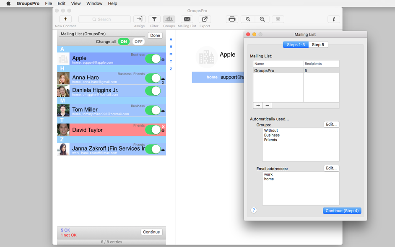
Task: Click the Assign arrow icon in toolbar
Action: [139, 19]
